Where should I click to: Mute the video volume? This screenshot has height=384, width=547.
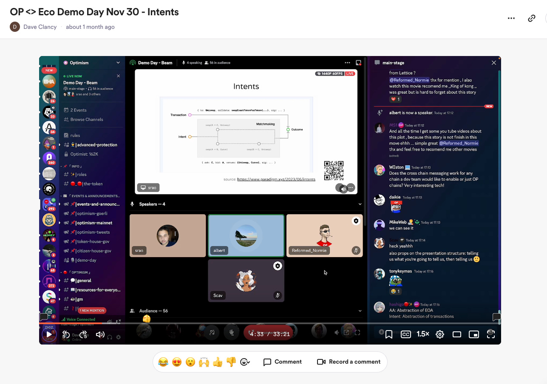pos(100,334)
